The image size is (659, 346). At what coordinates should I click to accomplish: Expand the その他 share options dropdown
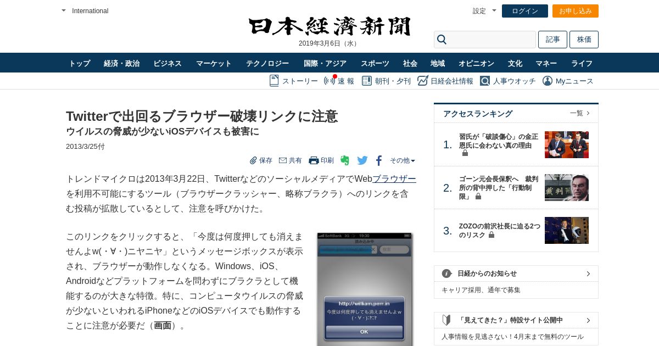pos(403,160)
